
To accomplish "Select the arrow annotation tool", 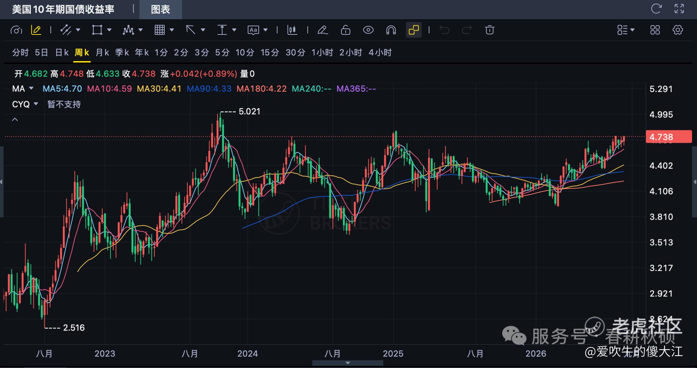I will point(191,30).
